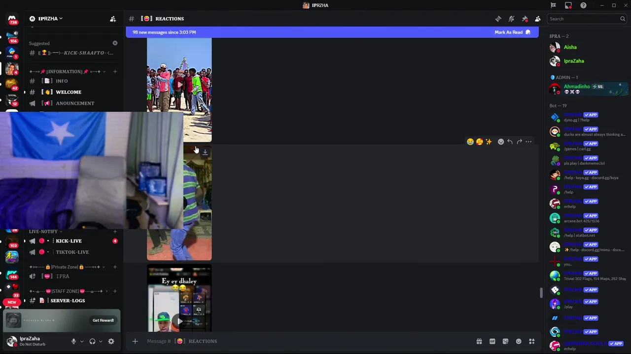Screen dimensions: 631x354
Task: Toggle the member list visibility
Action: [x=537, y=19]
